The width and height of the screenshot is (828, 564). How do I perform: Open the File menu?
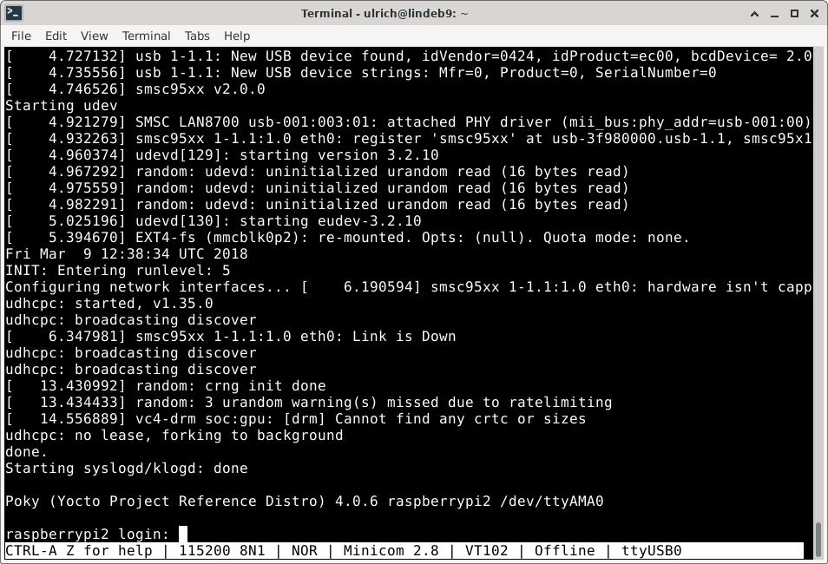[x=21, y=36]
